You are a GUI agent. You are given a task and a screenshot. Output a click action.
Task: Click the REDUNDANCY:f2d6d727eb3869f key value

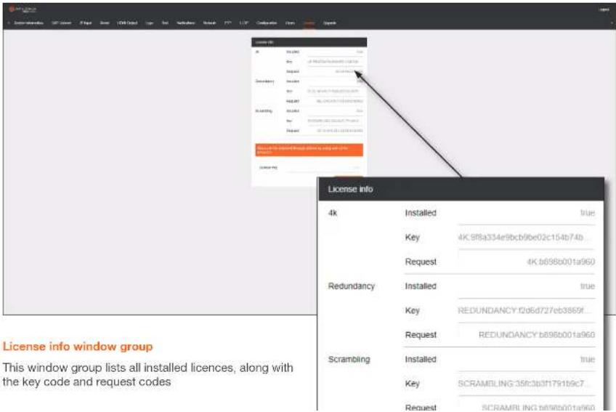523,310
